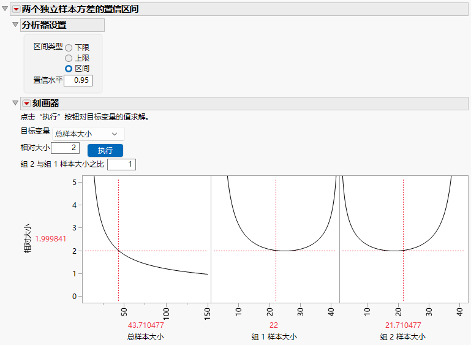471x345 pixels.
Task: Click the 刻画器 section title
Action: [46, 104]
